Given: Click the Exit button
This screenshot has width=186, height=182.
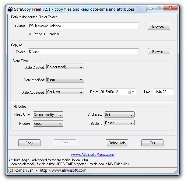Looking at the screenshot, I should [152, 143].
